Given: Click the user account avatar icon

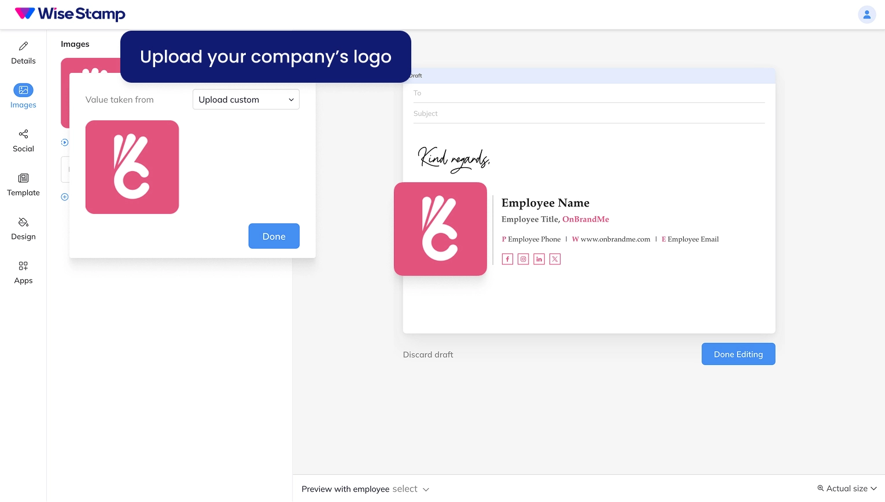Looking at the screenshot, I should [x=866, y=14].
